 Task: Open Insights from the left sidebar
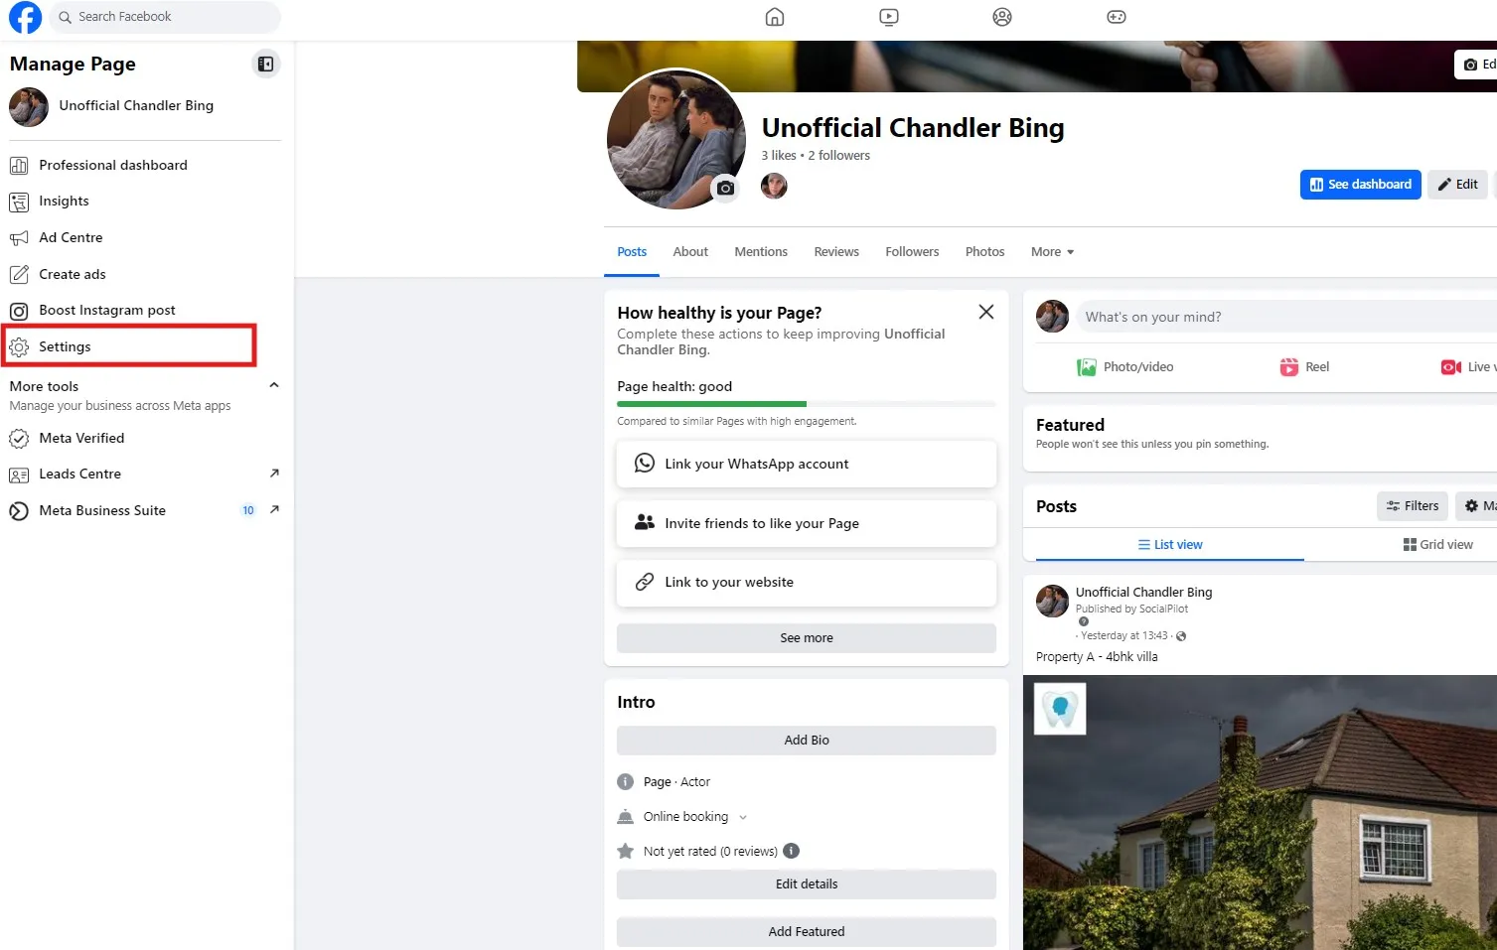pyautogui.click(x=63, y=201)
